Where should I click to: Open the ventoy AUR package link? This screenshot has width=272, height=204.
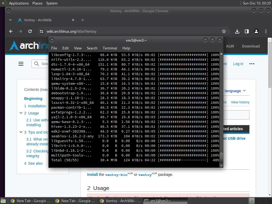tap(145, 175)
